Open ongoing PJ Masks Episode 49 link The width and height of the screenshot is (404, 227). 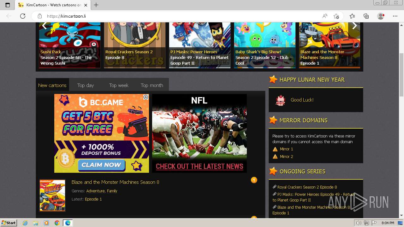[x=313, y=197]
